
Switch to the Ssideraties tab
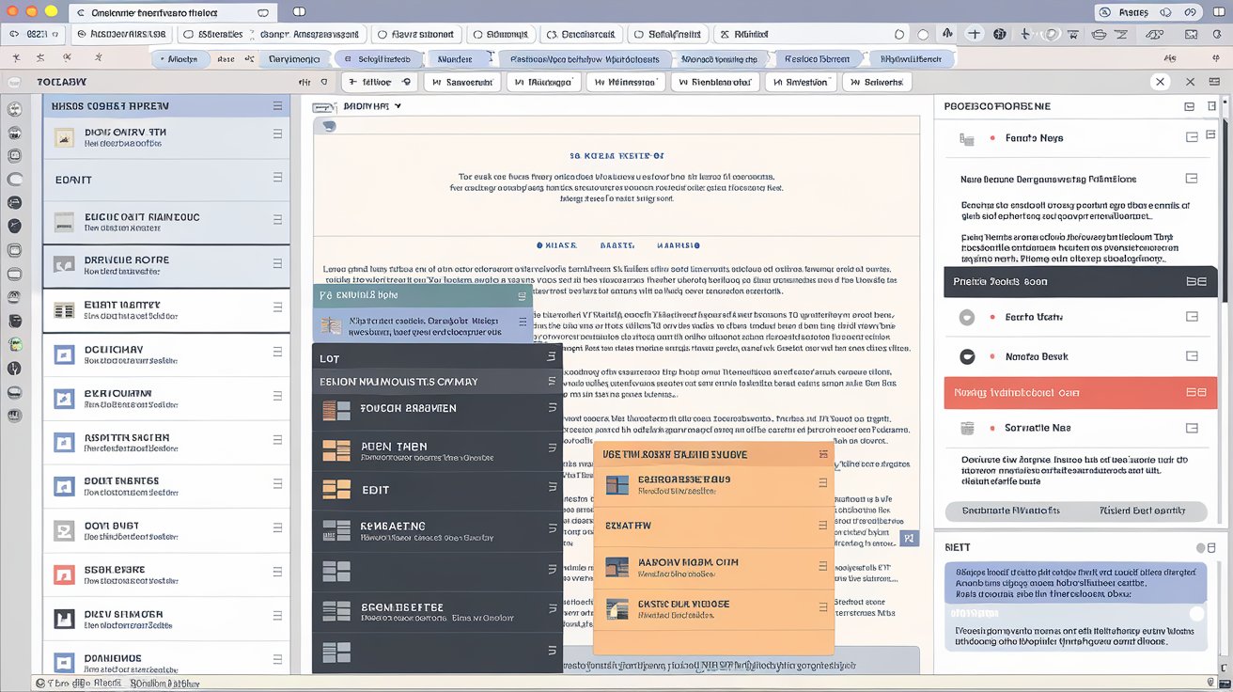pos(213,34)
